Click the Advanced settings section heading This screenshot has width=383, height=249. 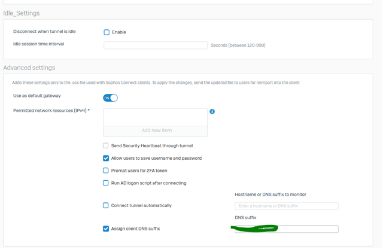29,68
